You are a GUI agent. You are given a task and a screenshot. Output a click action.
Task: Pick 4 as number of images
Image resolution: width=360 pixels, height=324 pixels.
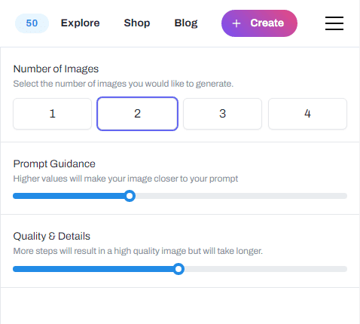(x=307, y=114)
